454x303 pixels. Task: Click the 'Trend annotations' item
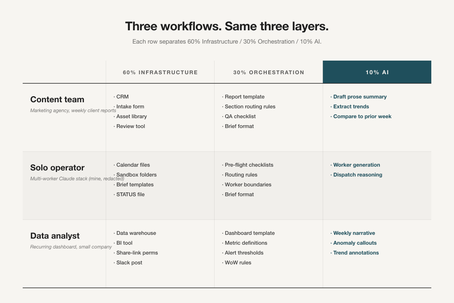(x=354, y=253)
